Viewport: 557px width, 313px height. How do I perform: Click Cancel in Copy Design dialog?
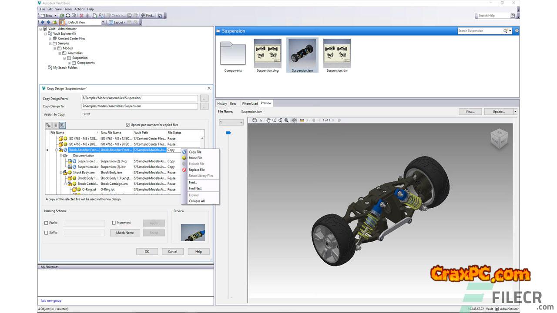tap(173, 251)
